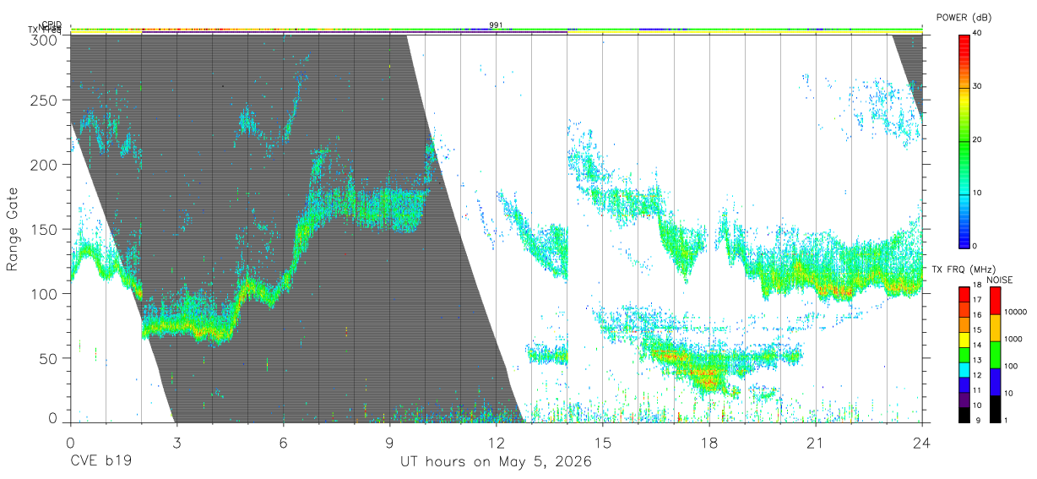Screen dimensions: 1037x479
Task: Select the blue 11–12 MHz frequency swatch
Action: tap(964, 385)
